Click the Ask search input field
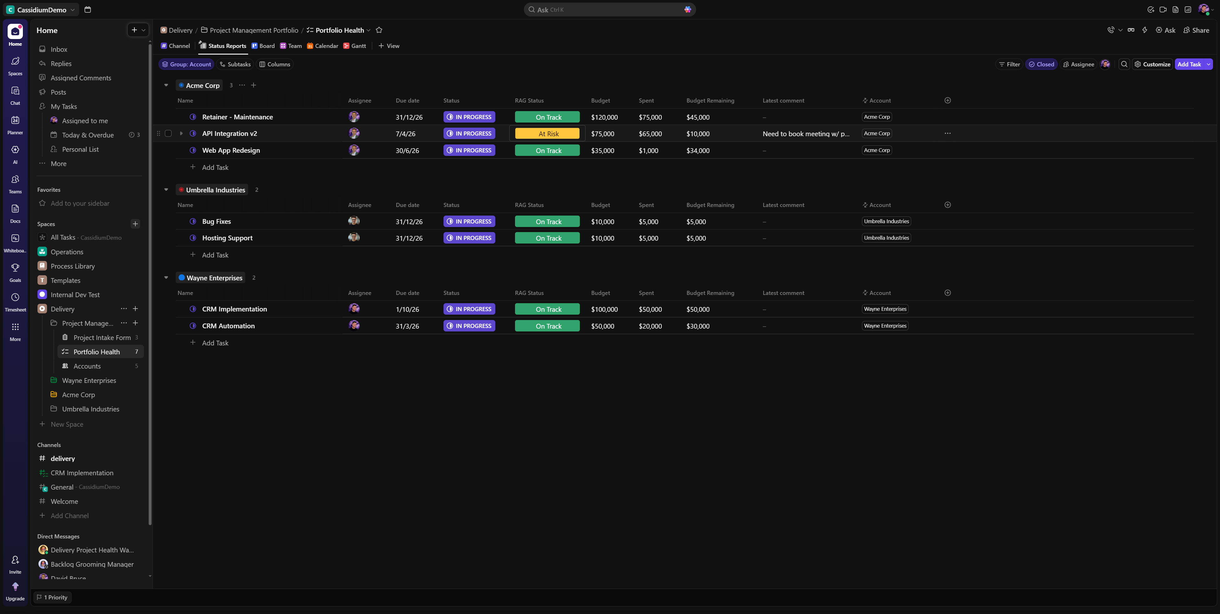The image size is (1220, 614). [x=610, y=10]
